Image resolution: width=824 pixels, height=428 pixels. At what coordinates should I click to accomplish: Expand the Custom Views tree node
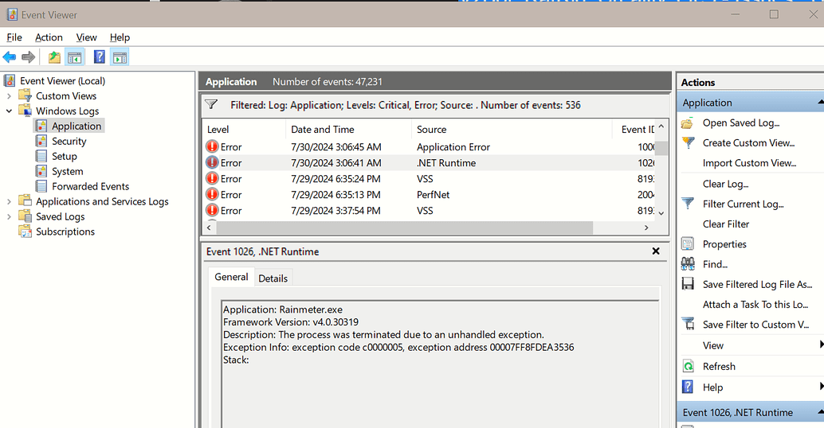tap(9, 96)
